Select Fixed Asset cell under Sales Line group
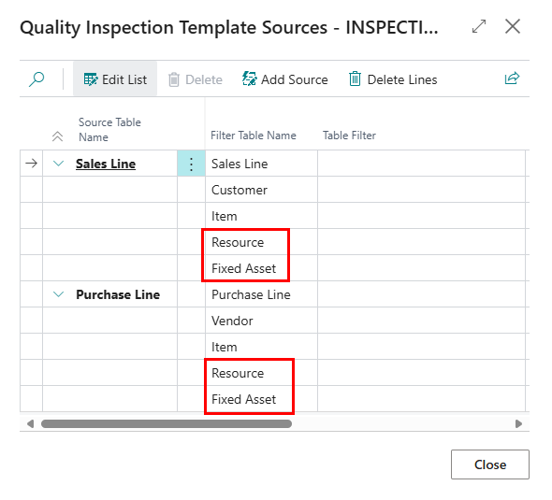 261,268
